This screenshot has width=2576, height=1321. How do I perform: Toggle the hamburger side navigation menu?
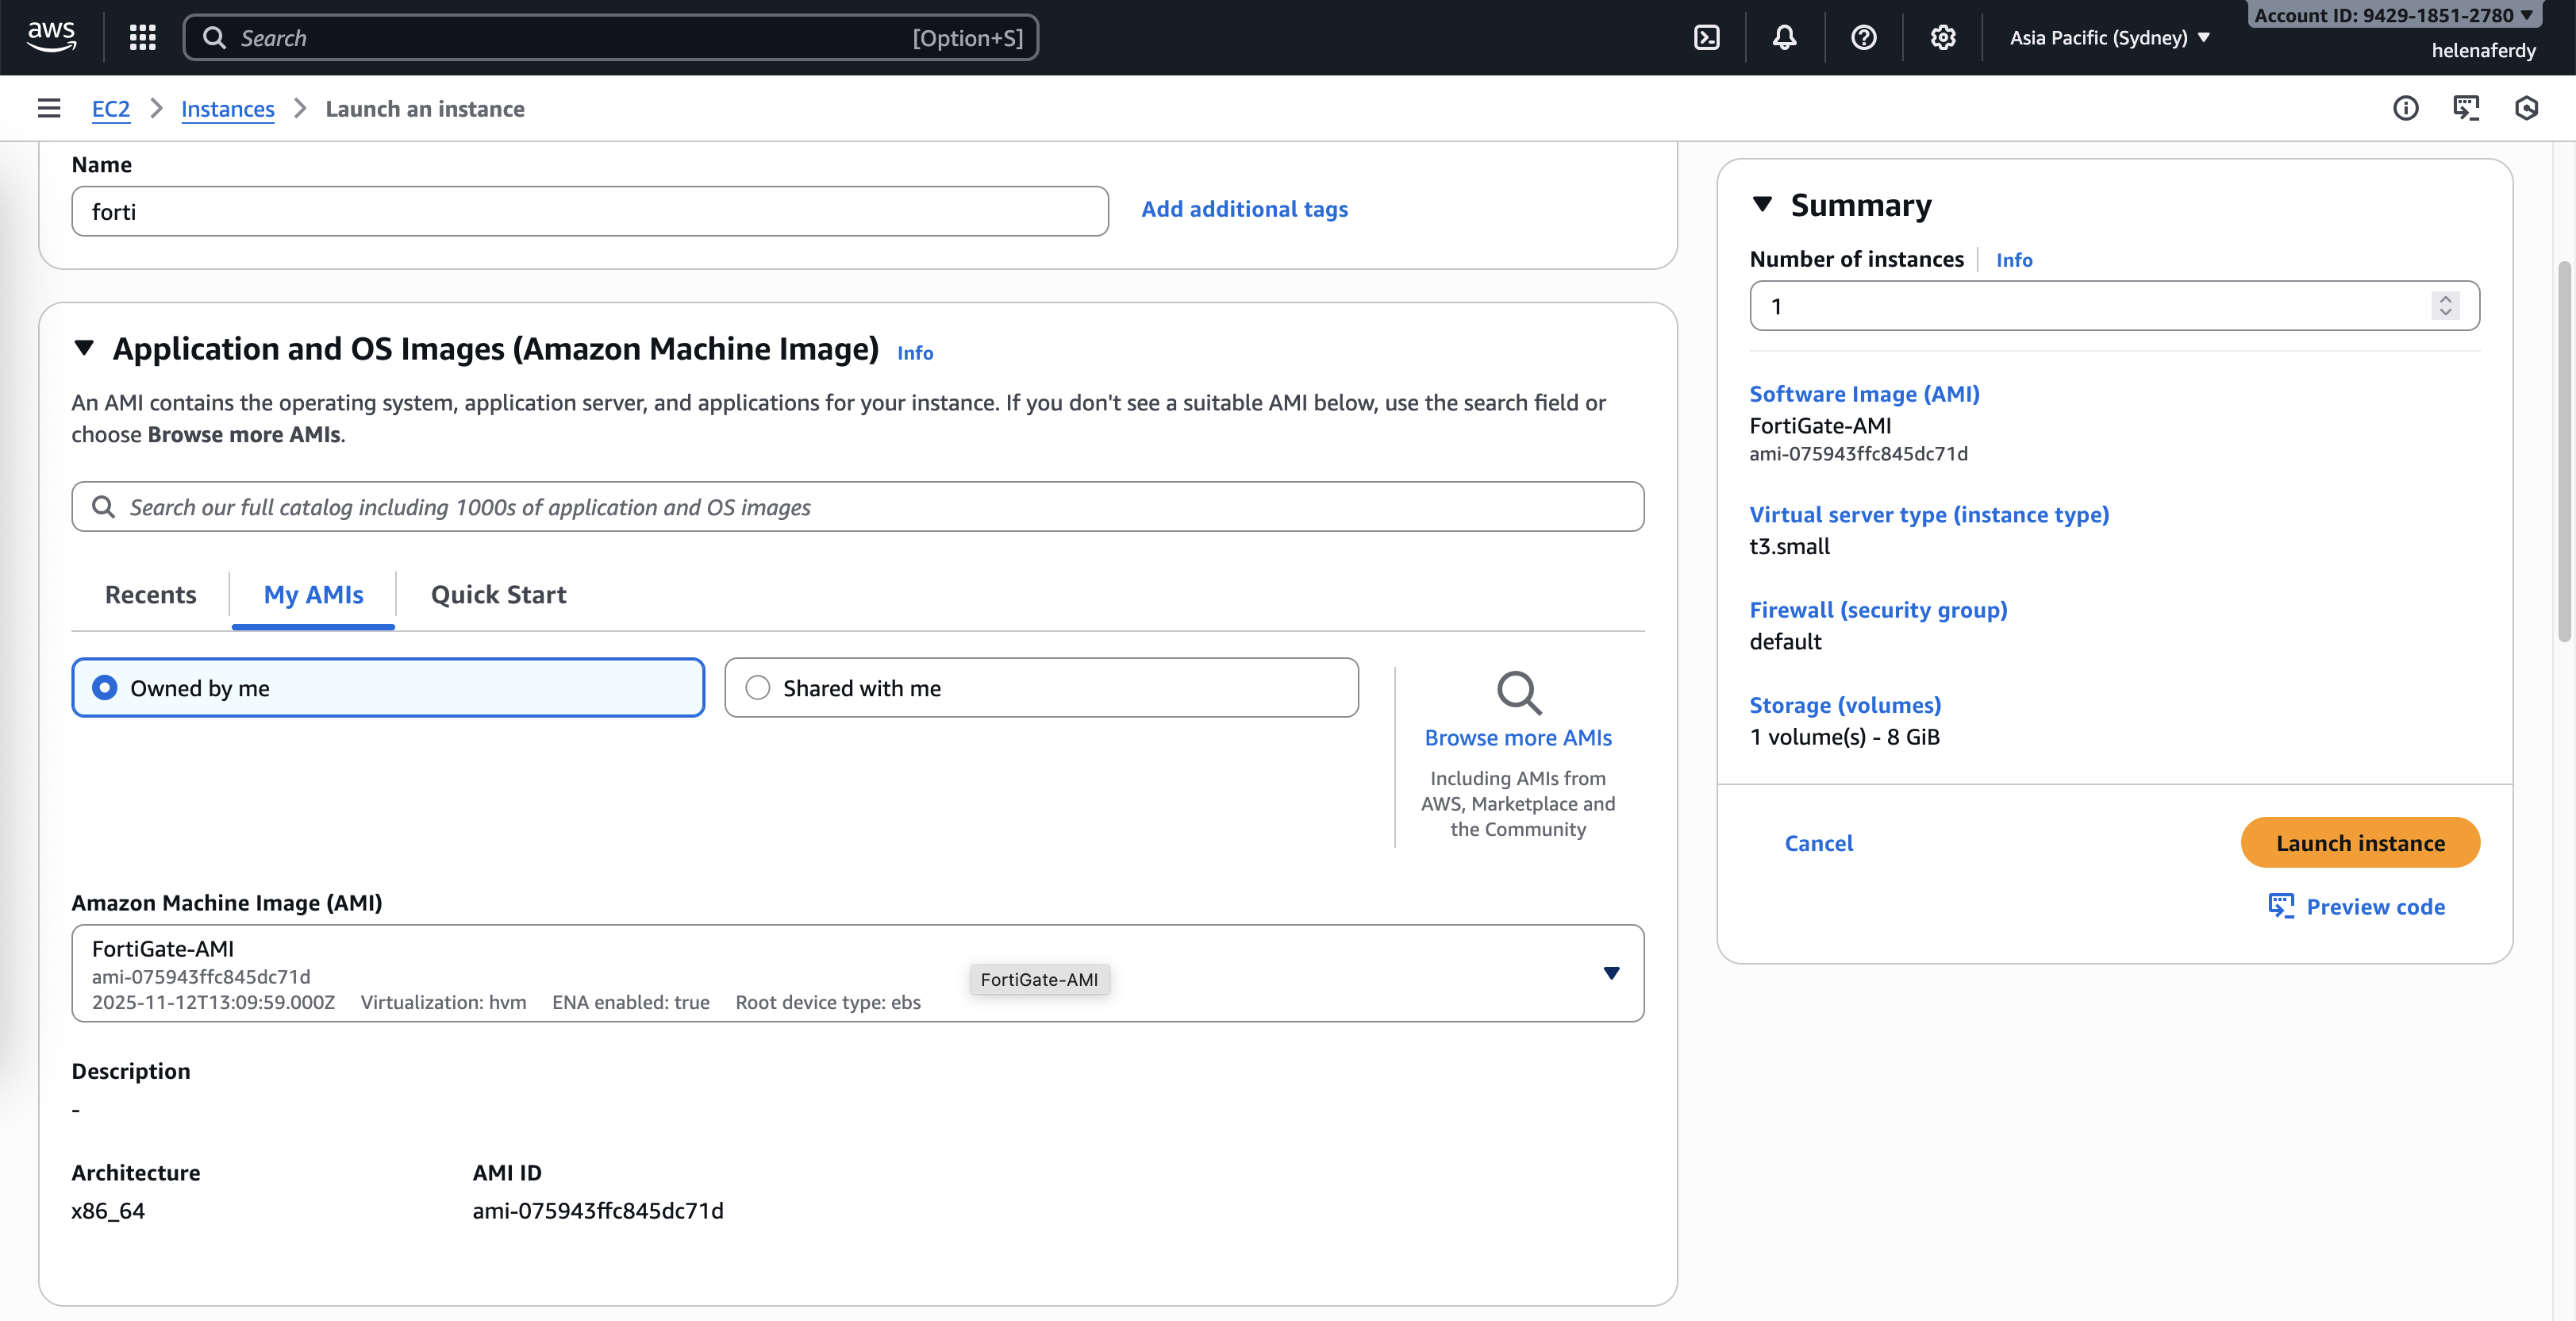(x=49, y=108)
